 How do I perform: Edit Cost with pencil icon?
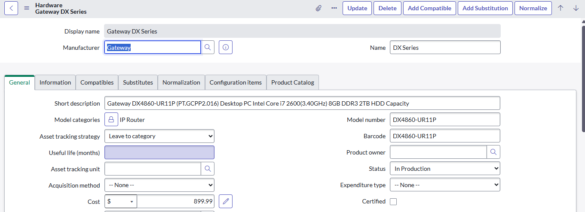[x=226, y=201]
